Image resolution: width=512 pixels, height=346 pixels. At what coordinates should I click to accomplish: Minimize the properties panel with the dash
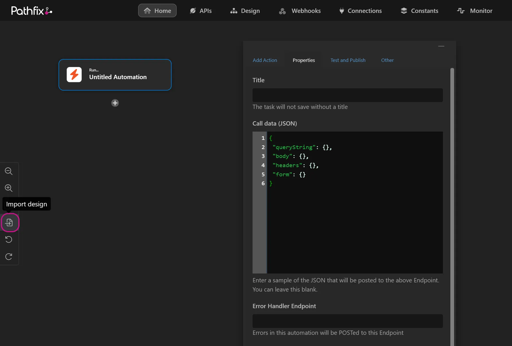pos(441,46)
